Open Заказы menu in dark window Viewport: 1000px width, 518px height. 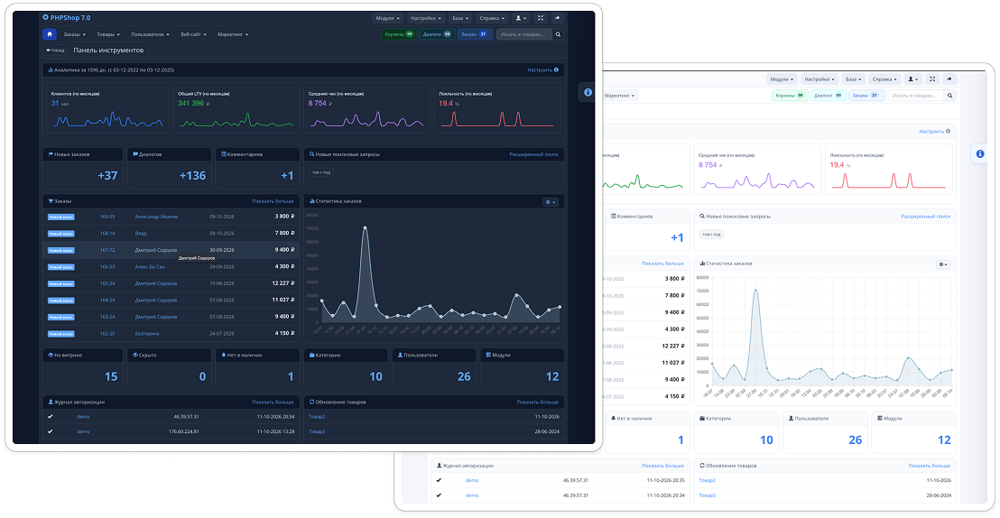tap(75, 34)
